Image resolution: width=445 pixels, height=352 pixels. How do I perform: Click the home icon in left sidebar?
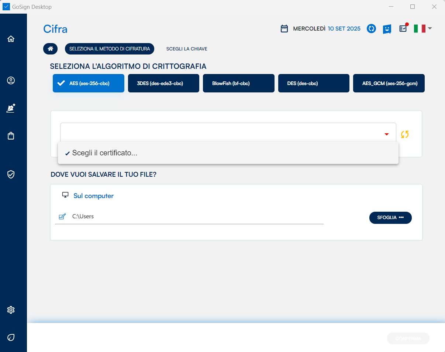coord(11,39)
